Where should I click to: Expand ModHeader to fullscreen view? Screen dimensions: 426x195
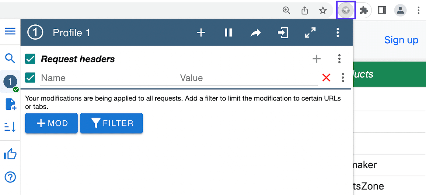(x=310, y=33)
